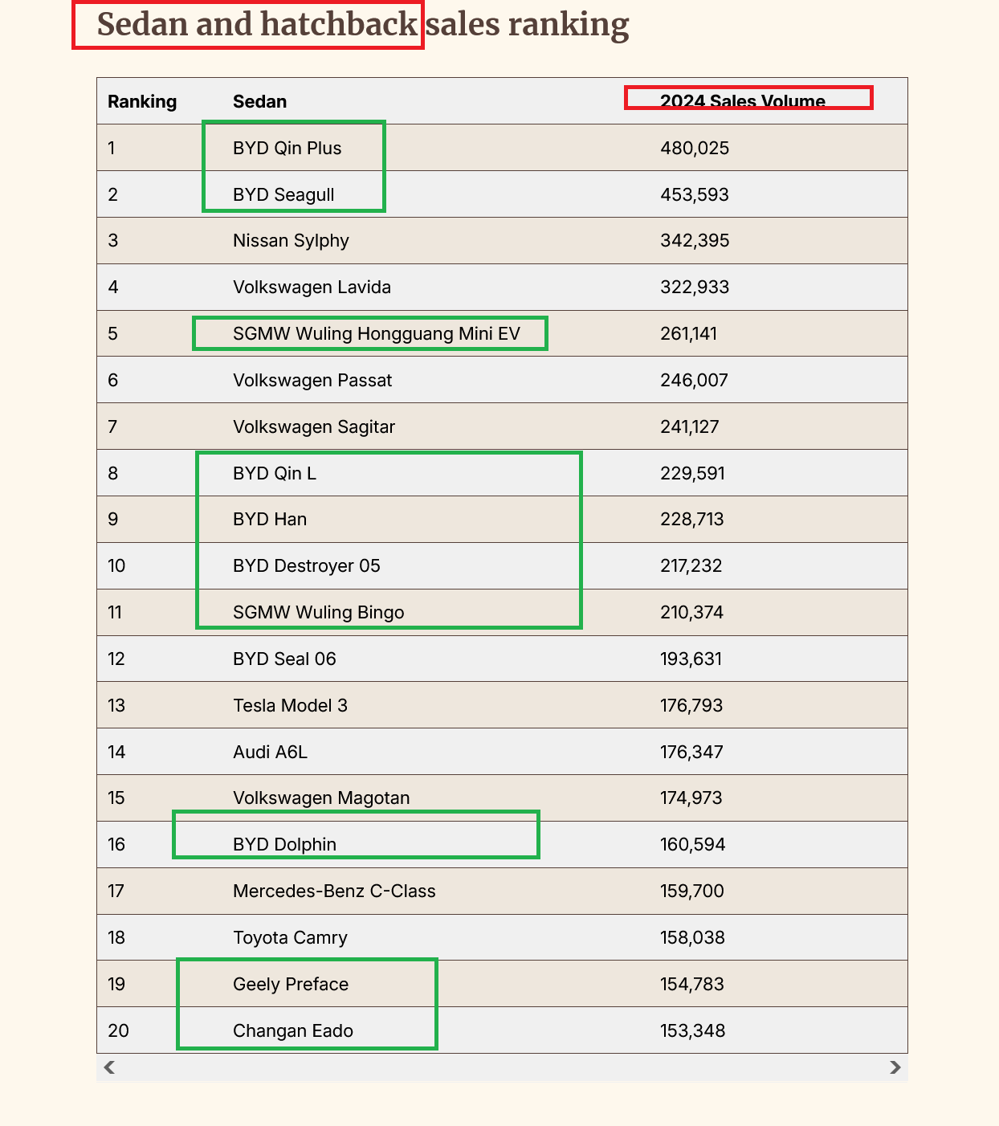Screen dimensions: 999x1126
Task: Click the sales value 154,783
Action: 692,985
